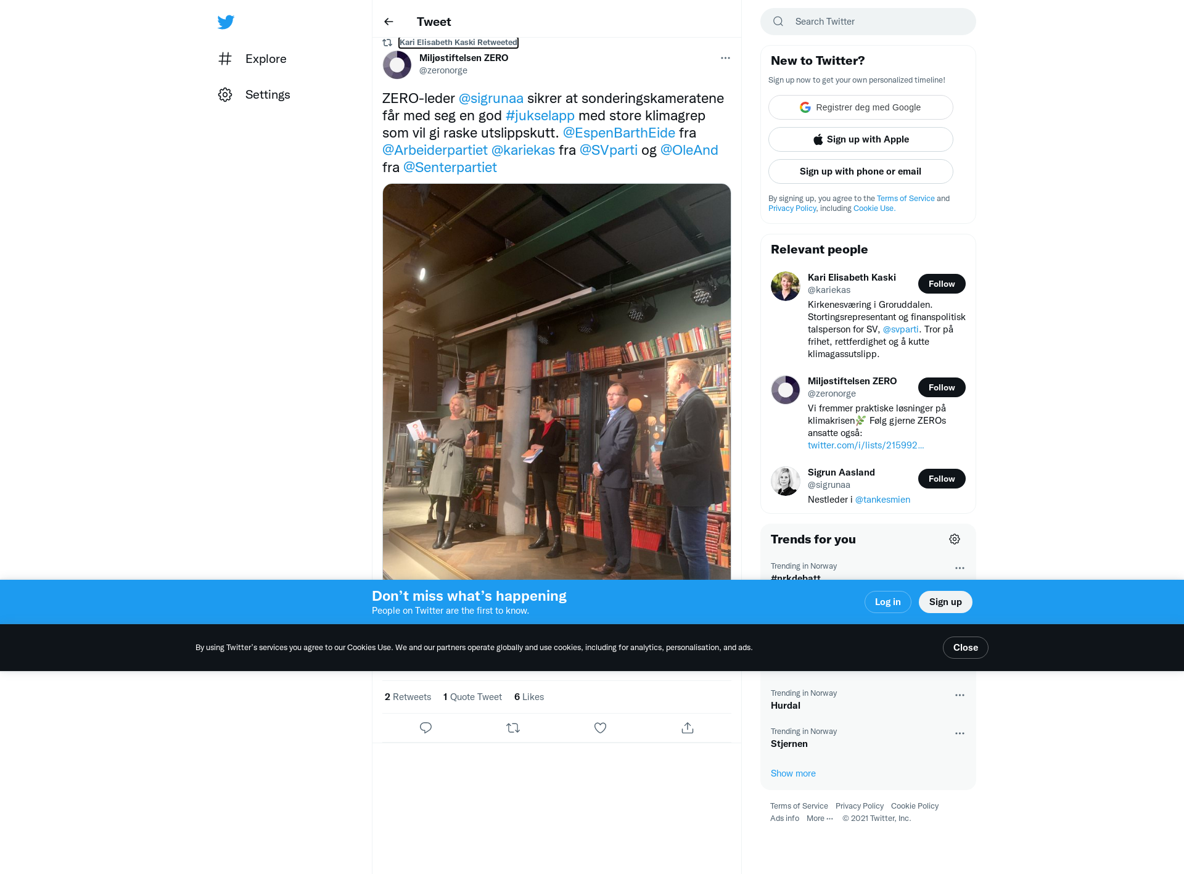Screen dimensions: 1184x874
Task: Retweet using the retweet icon below the tweet
Action: point(513,728)
